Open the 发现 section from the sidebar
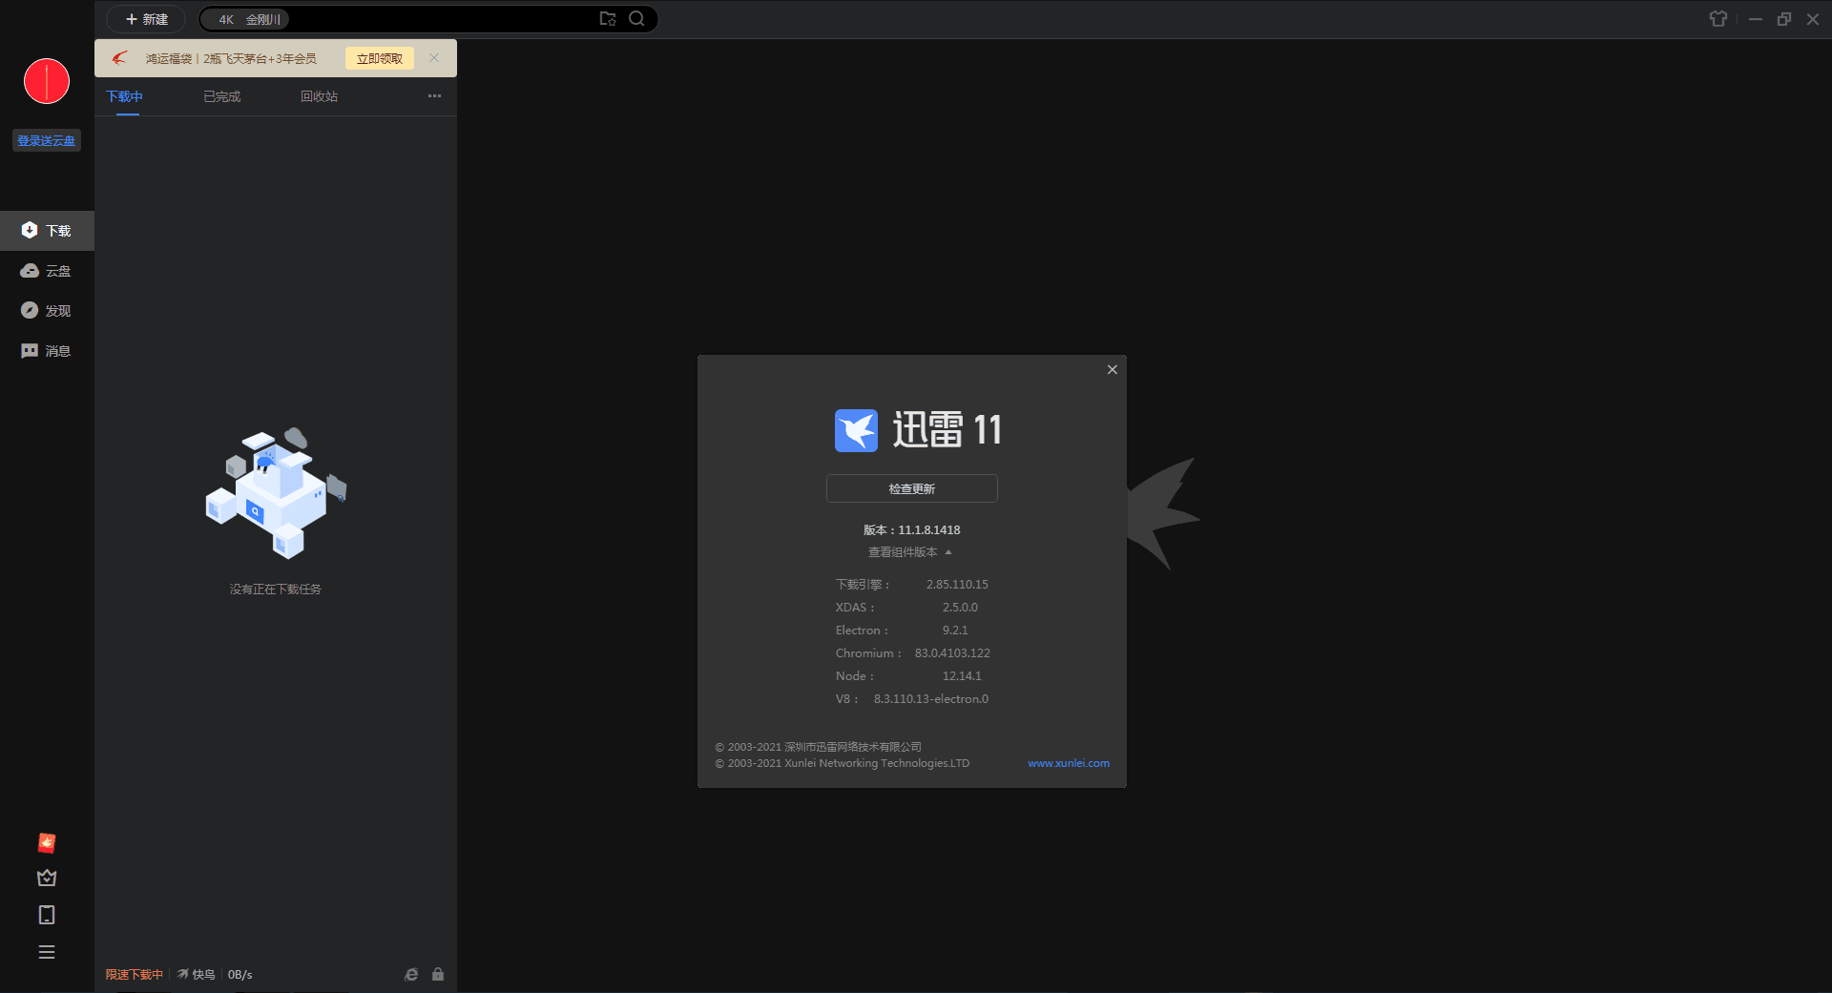This screenshot has height=993, width=1832. [47, 310]
